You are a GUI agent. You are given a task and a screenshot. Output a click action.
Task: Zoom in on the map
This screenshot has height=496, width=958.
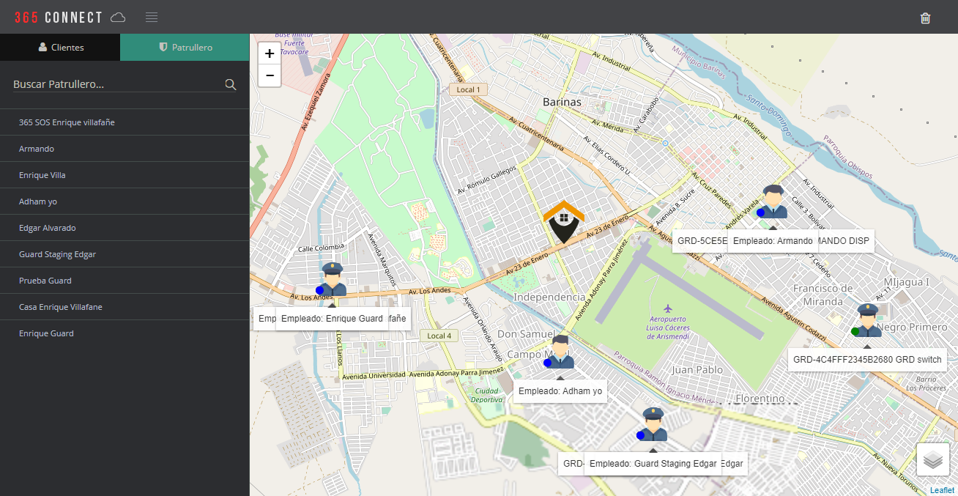pos(270,53)
